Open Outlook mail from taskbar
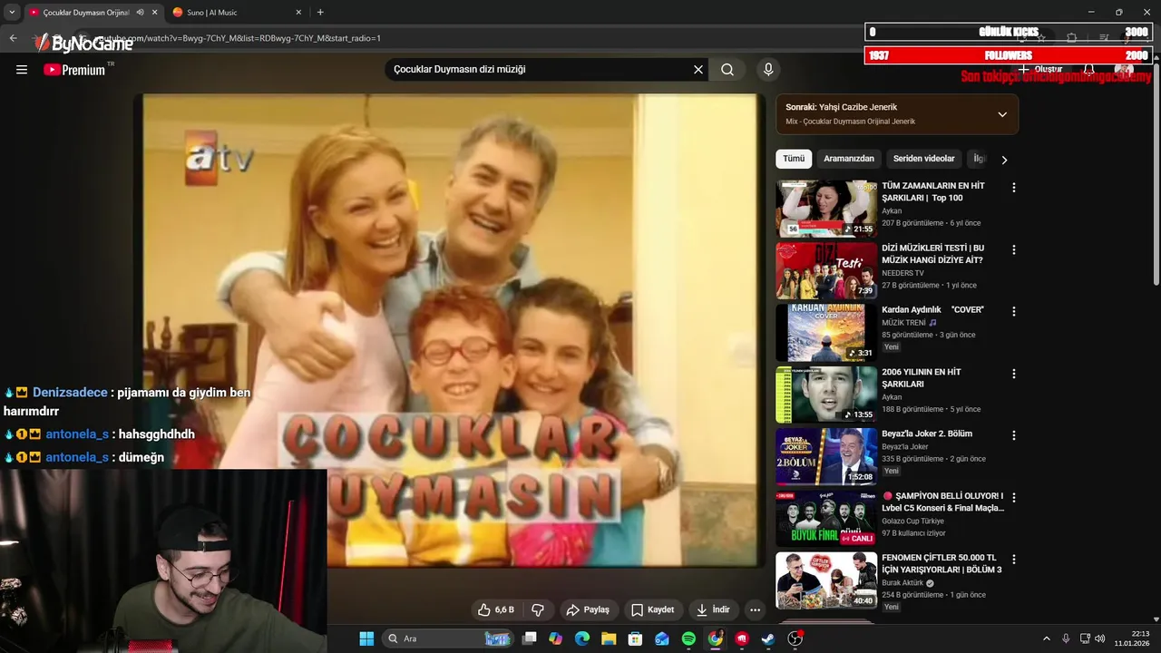This screenshot has width=1161, height=653. click(x=662, y=638)
